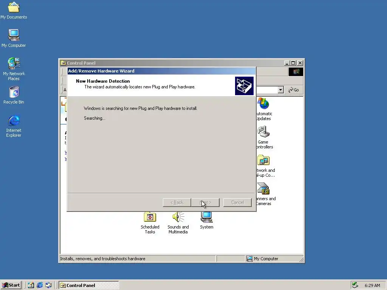This screenshot has height=290, width=387.
Task: Open Automatic Updates in Control Panel
Action: coord(263,109)
